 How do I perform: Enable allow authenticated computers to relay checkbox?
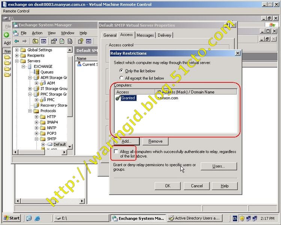point(116,151)
